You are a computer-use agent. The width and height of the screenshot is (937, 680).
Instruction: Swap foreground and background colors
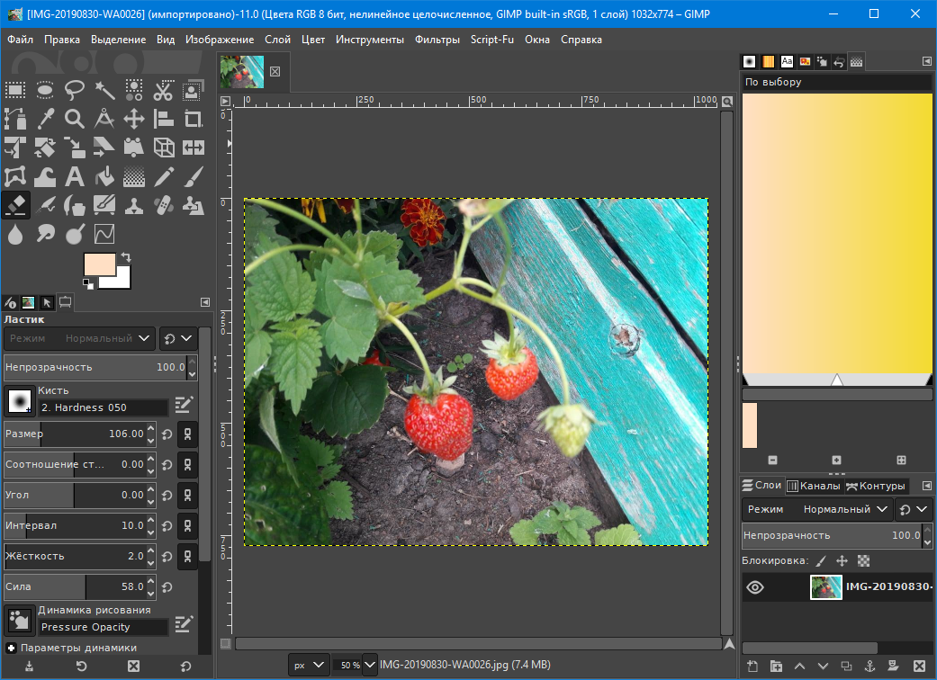click(126, 257)
